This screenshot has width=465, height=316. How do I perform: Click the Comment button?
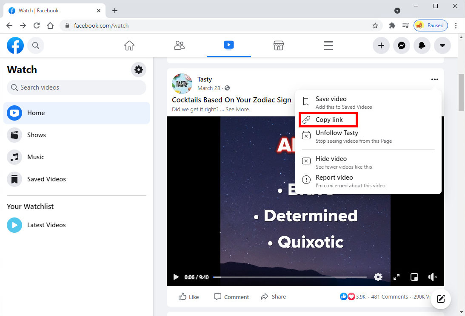(x=231, y=297)
